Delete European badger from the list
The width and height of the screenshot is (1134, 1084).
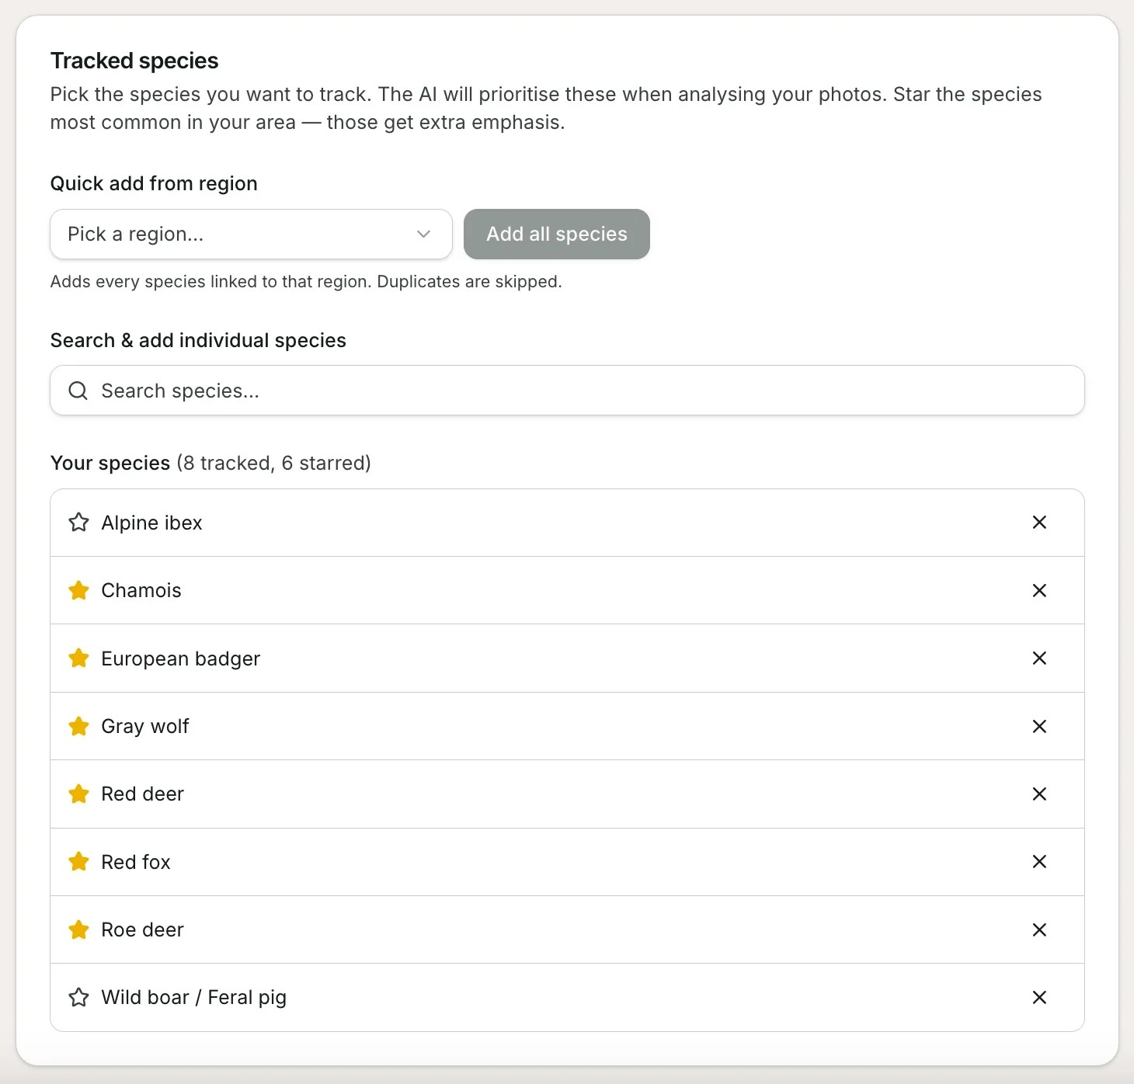1039,658
